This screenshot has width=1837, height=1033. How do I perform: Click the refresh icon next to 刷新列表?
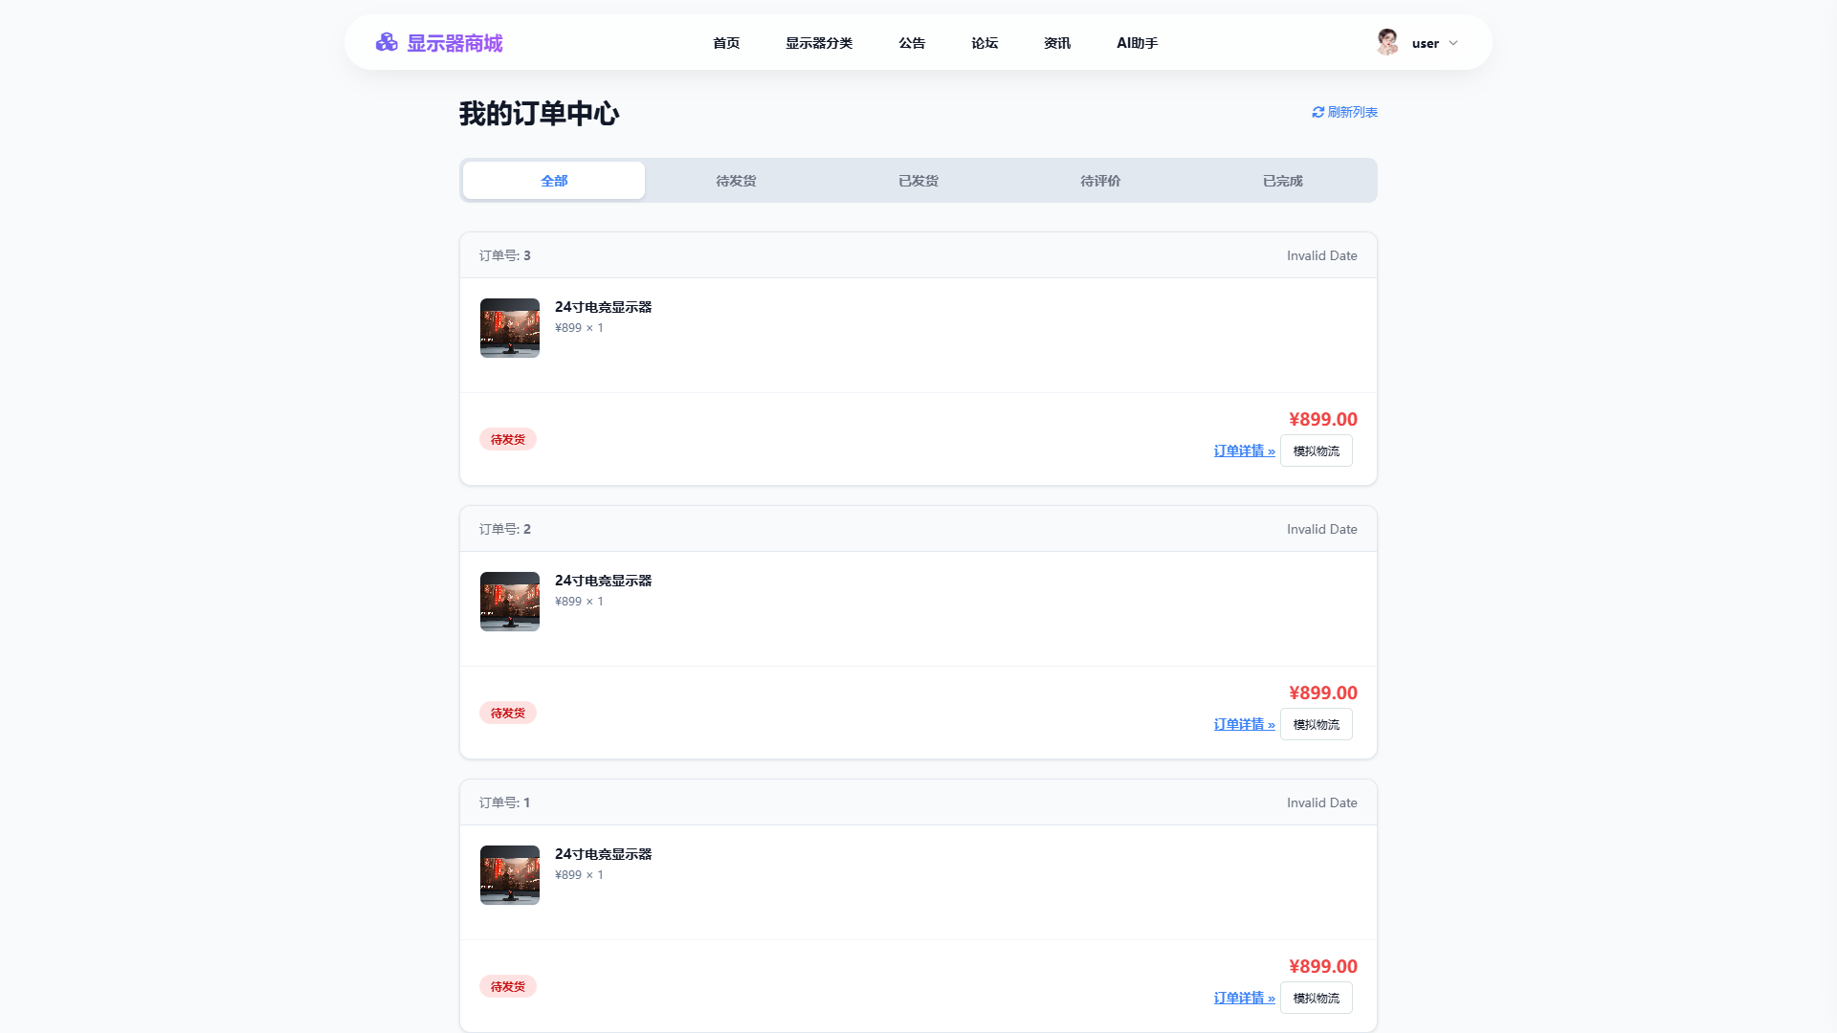[1317, 112]
